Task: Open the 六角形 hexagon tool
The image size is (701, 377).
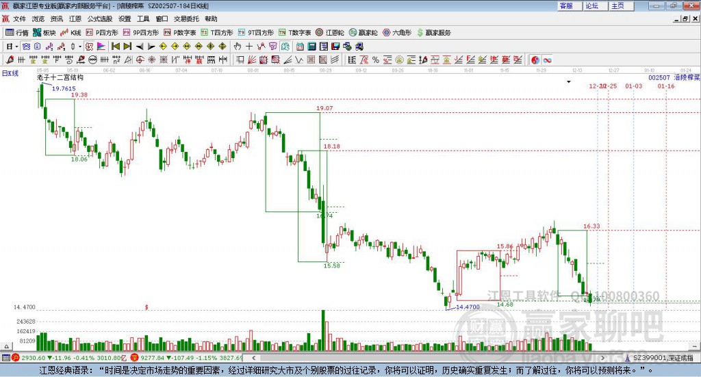Action: [397, 33]
